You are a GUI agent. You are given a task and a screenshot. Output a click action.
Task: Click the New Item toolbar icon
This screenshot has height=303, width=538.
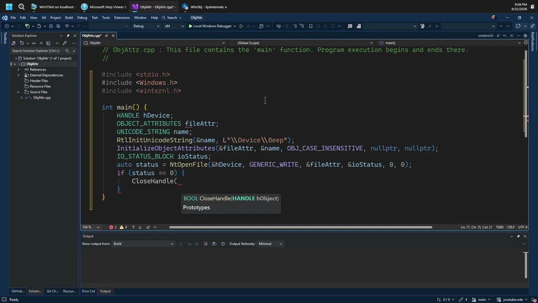click(x=27, y=26)
